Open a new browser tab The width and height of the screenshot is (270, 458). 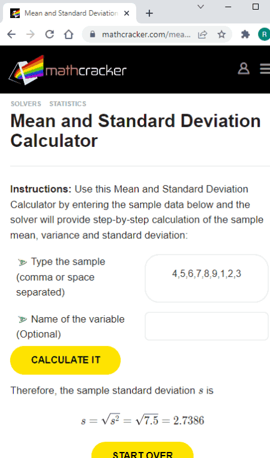149,13
